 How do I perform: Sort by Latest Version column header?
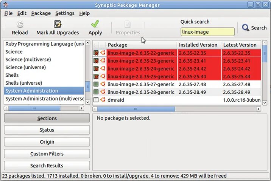click(241, 45)
